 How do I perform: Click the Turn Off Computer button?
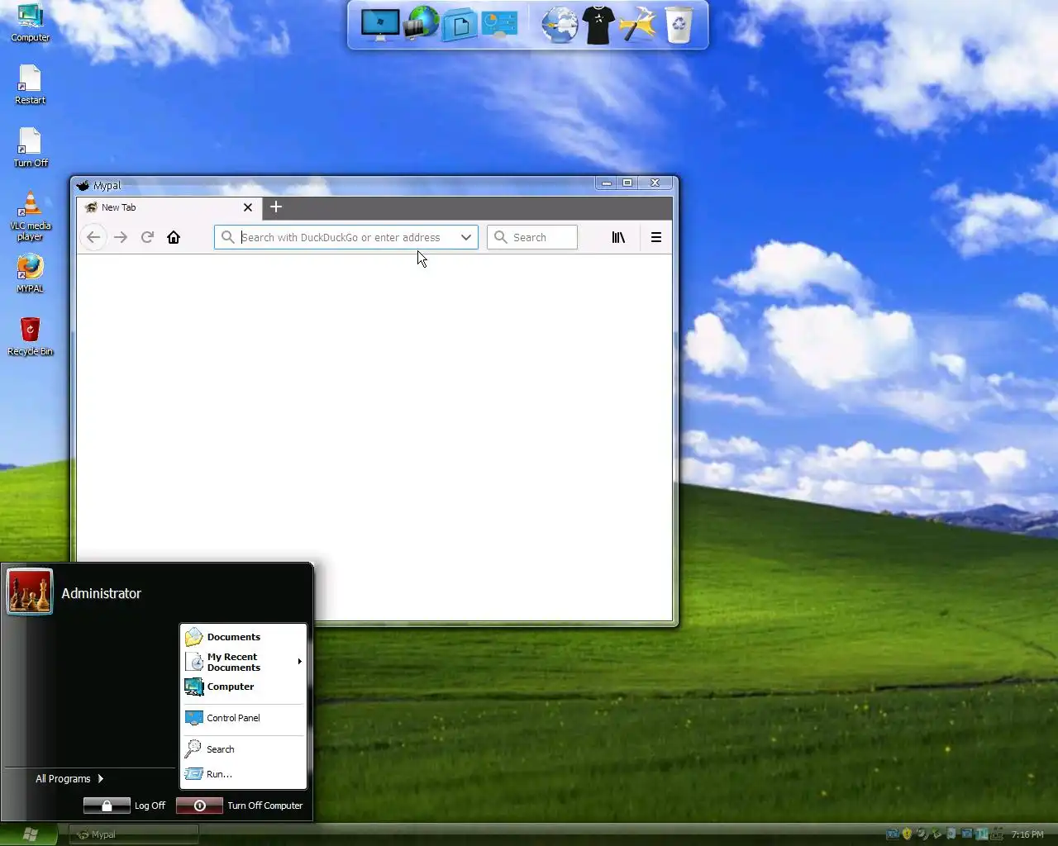pos(240,806)
